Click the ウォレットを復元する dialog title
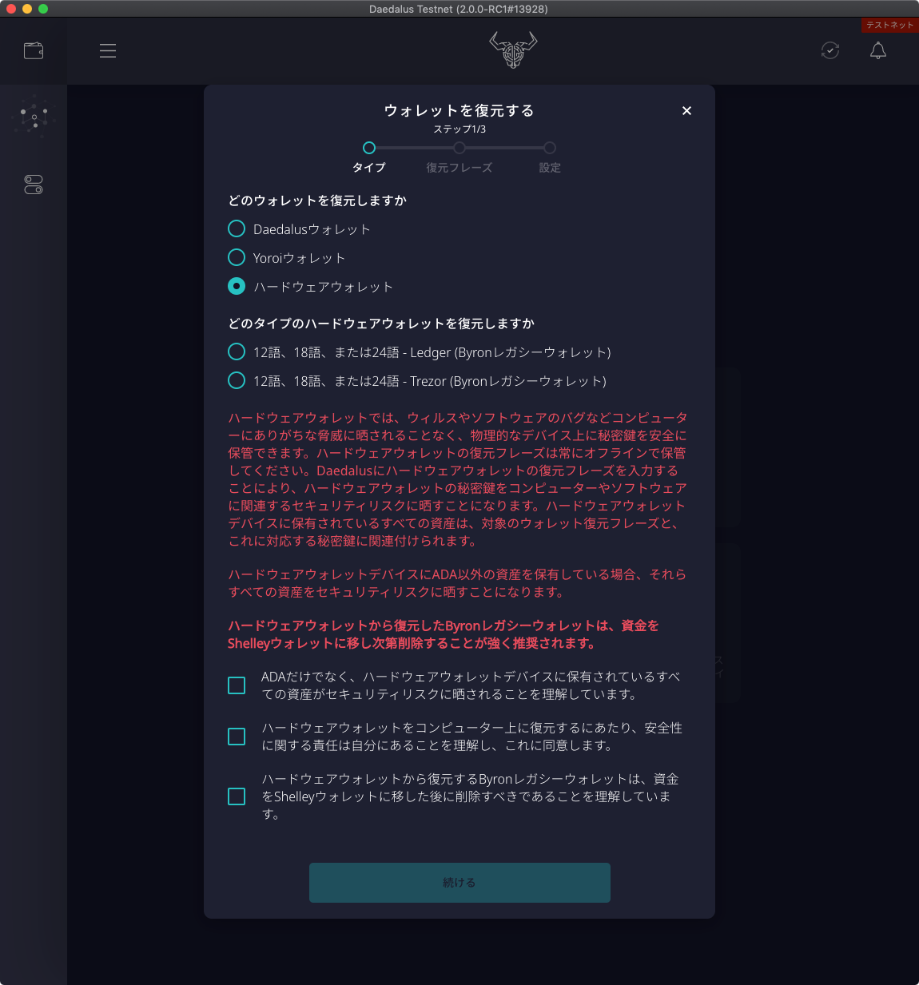 [459, 110]
